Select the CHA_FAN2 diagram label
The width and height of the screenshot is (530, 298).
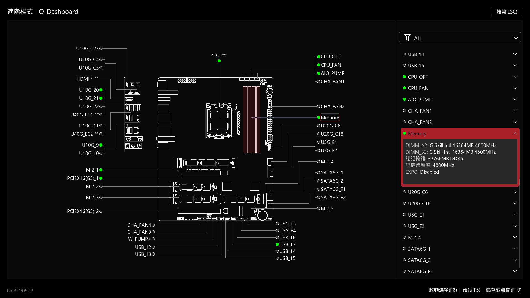click(332, 107)
